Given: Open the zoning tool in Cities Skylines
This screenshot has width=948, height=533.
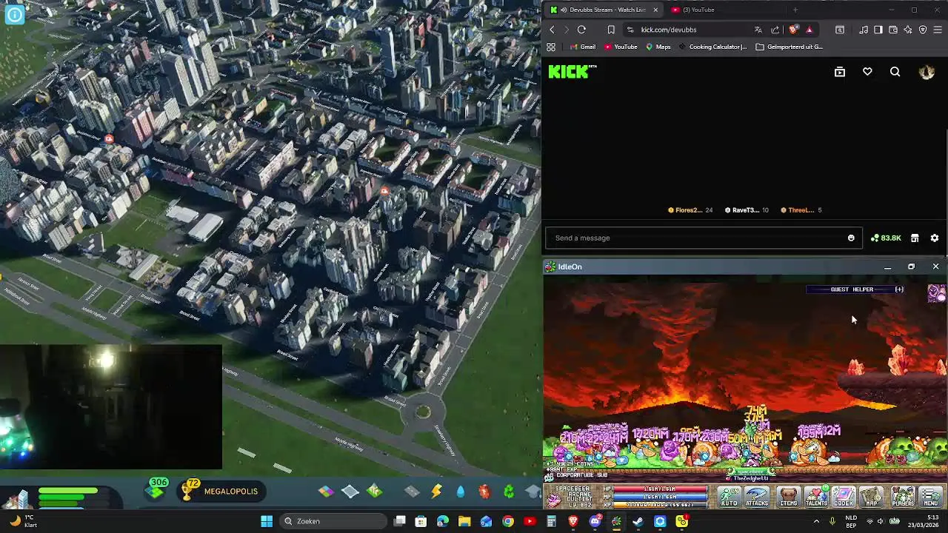Looking at the screenshot, I should click(x=326, y=492).
